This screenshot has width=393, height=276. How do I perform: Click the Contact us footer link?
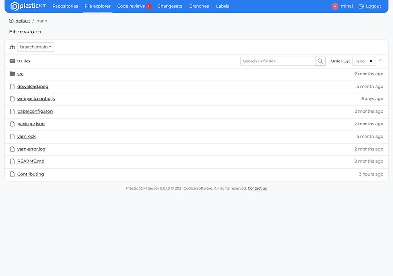(257, 188)
